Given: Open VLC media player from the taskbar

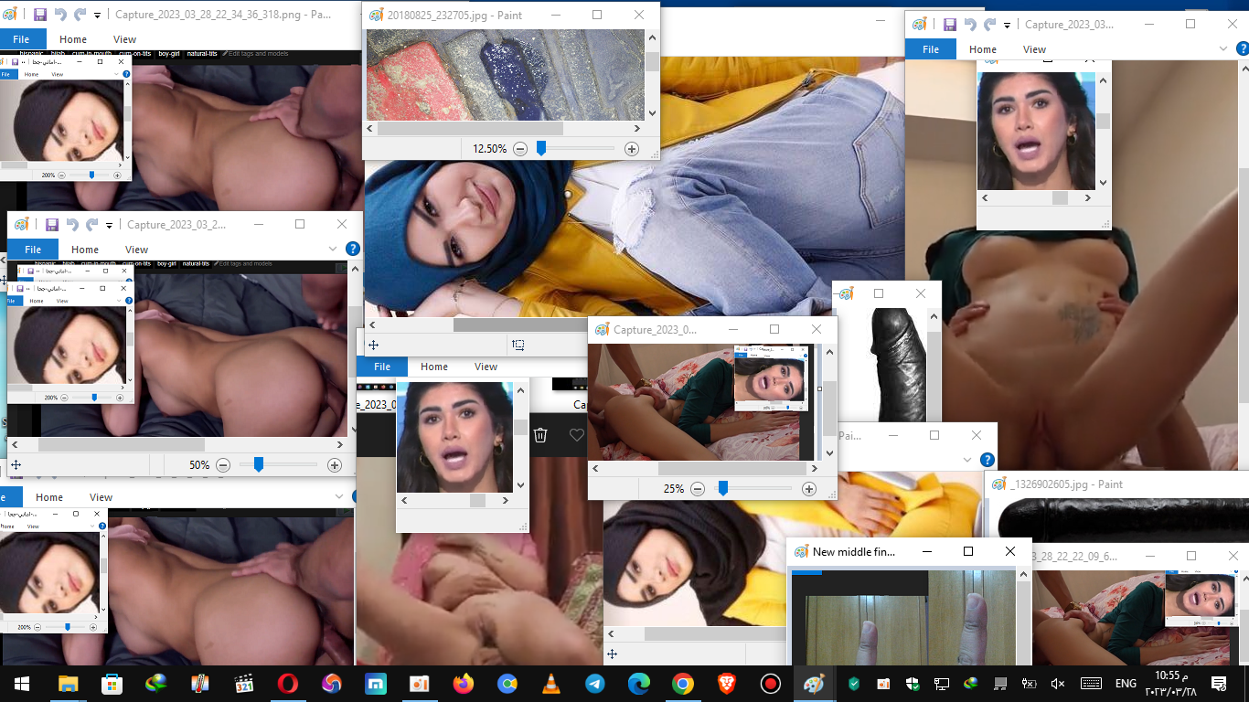Looking at the screenshot, I should [x=551, y=683].
